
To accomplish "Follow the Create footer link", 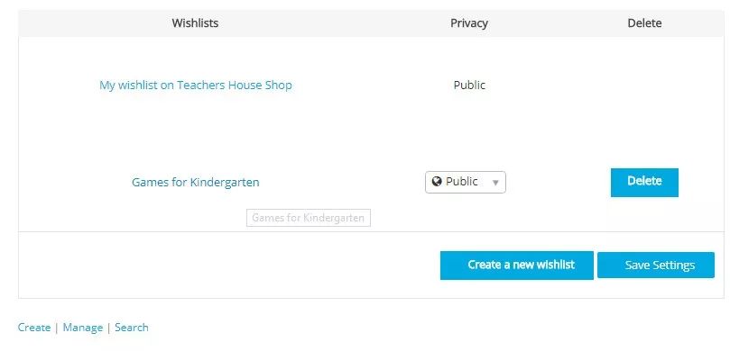I will coord(34,328).
